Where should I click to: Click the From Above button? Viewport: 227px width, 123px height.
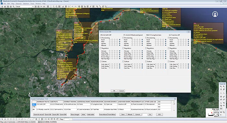tap(103, 115)
